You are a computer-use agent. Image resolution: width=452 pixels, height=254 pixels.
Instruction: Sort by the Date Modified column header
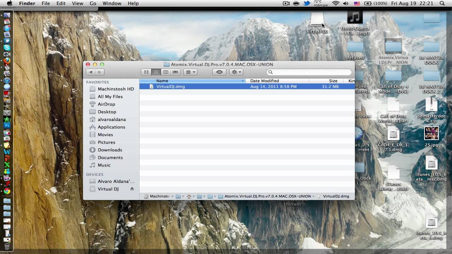(277, 81)
